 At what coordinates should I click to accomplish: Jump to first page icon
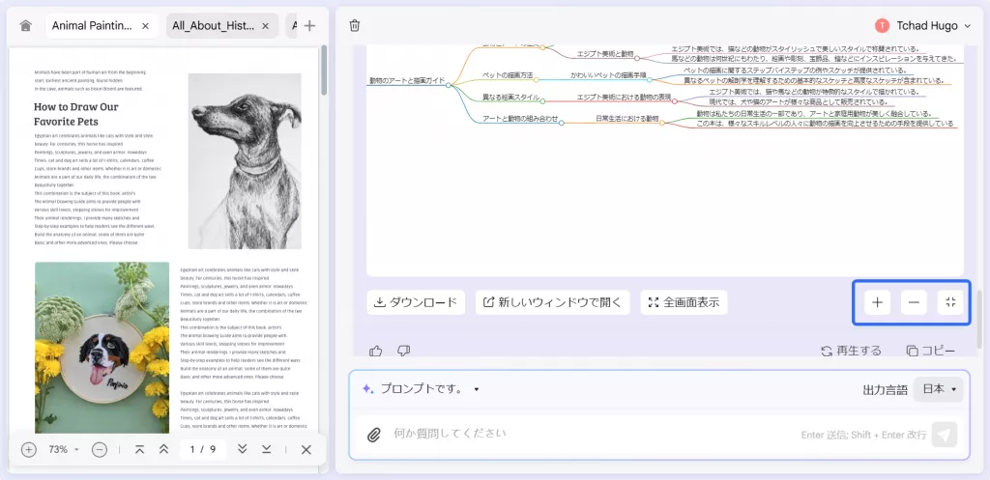(139, 450)
